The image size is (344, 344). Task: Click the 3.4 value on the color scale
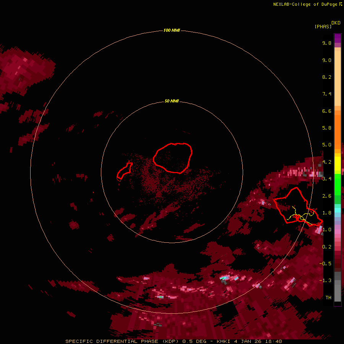click(327, 179)
